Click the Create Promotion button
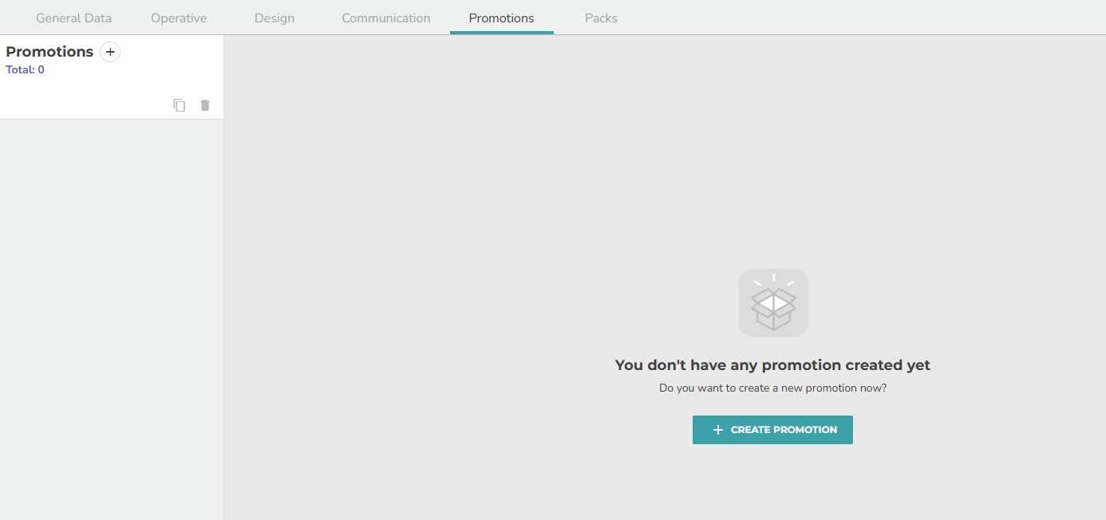 [772, 430]
